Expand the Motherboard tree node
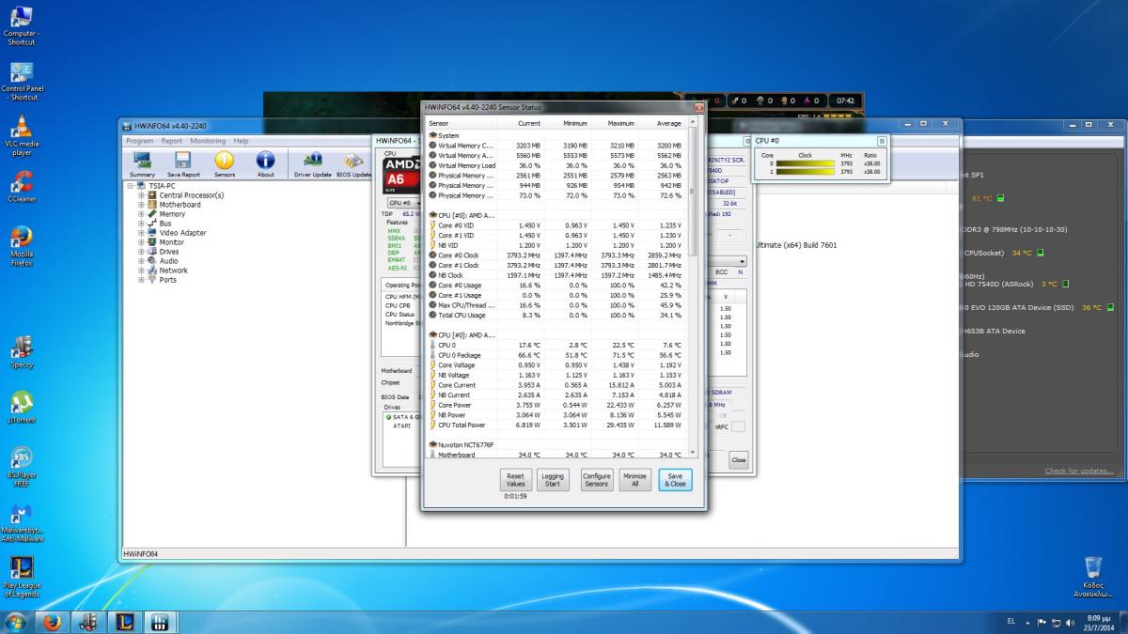This screenshot has width=1128, height=634. click(141, 205)
